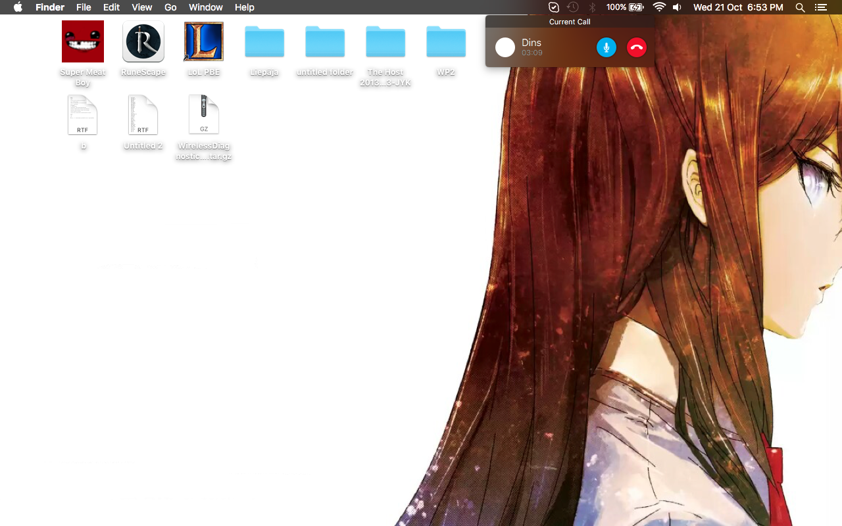Select the LoL PBE shortcut icon
Image resolution: width=842 pixels, height=526 pixels.
coord(204,41)
